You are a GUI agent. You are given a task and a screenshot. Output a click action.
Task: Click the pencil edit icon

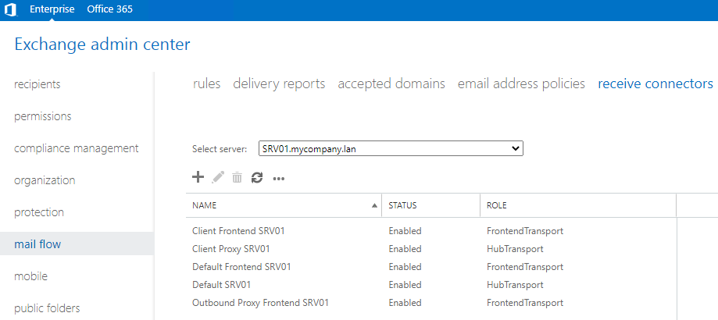coord(218,177)
